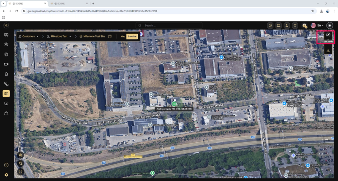Click the browser address bar URL
This screenshot has height=181, width=338.
pyautogui.click(x=92, y=11)
